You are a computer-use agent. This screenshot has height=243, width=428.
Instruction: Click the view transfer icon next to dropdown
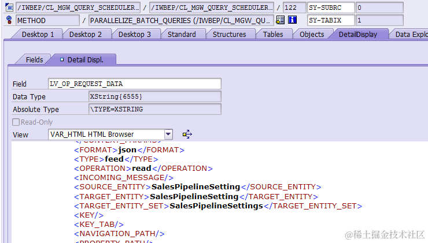pos(187,134)
